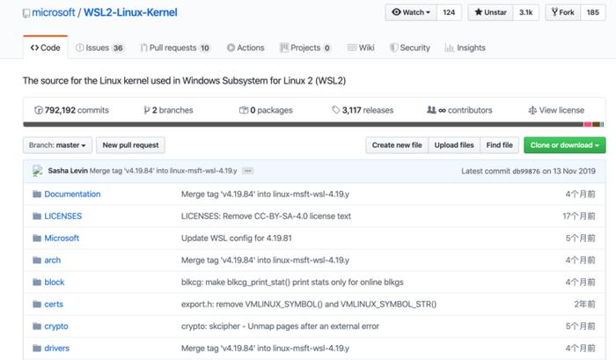Click the branches fork icon
This screenshot has height=360, width=616.
[x=147, y=110]
